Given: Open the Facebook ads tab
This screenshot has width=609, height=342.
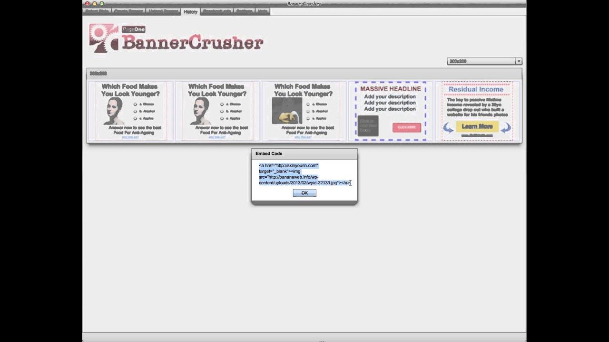Looking at the screenshot, I should (x=217, y=11).
